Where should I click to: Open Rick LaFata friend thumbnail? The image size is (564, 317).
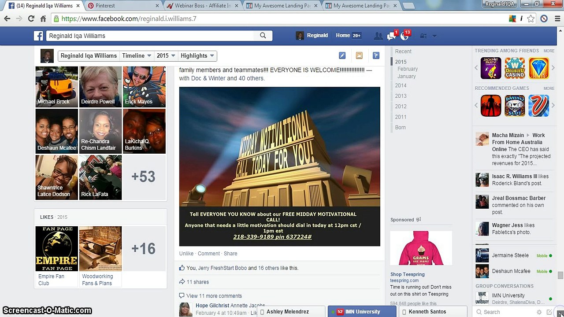(x=100, y=177)
